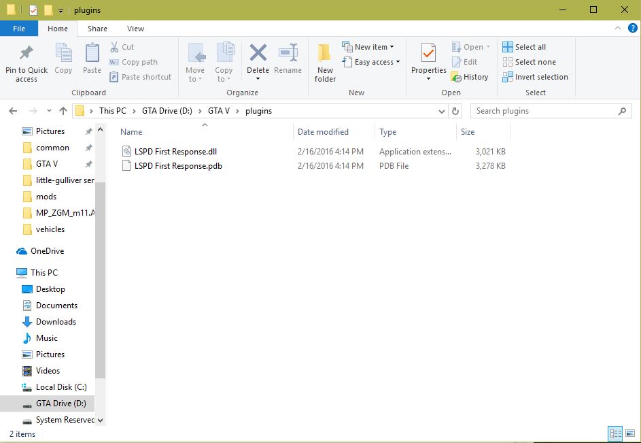Sort by Date modified column

point(323,132)
